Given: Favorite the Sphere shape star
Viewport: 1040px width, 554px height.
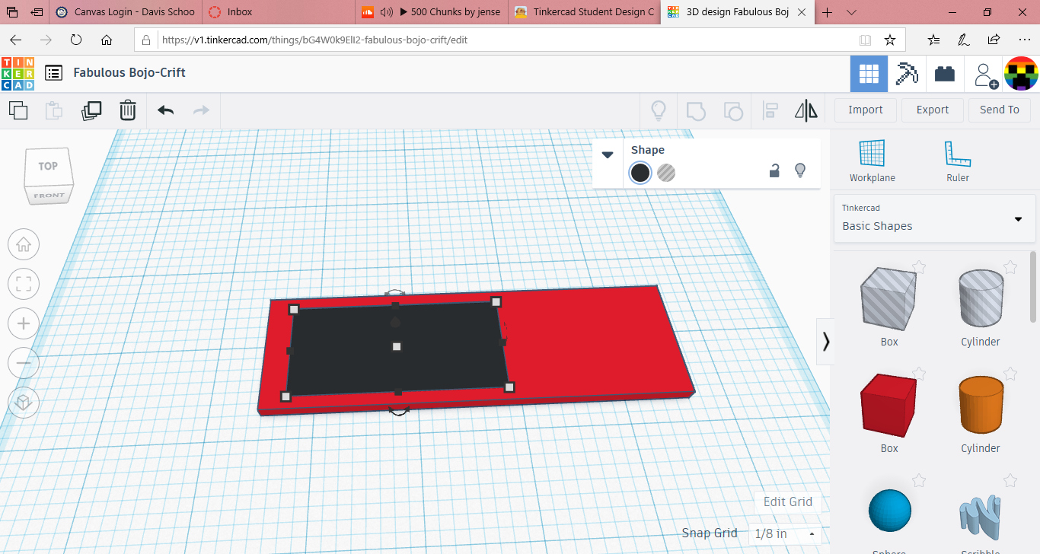Looking at the screenshot, I should click(919, 480).
